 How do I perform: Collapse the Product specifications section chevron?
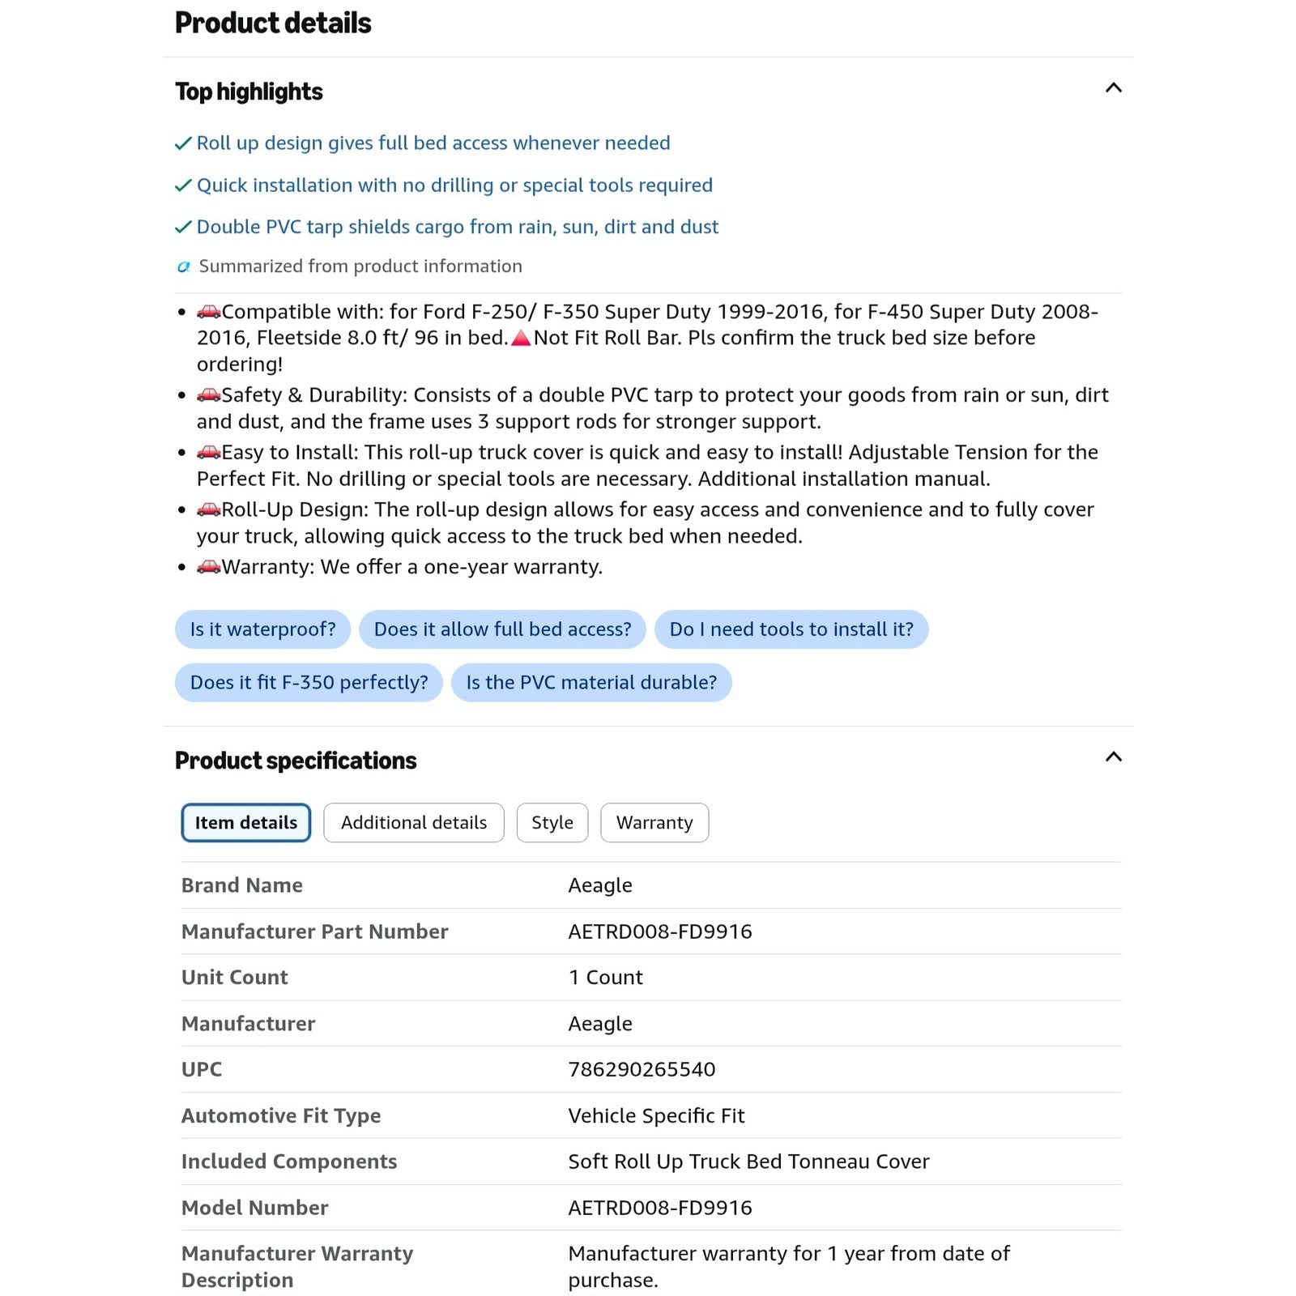(x=1114, y=757)
